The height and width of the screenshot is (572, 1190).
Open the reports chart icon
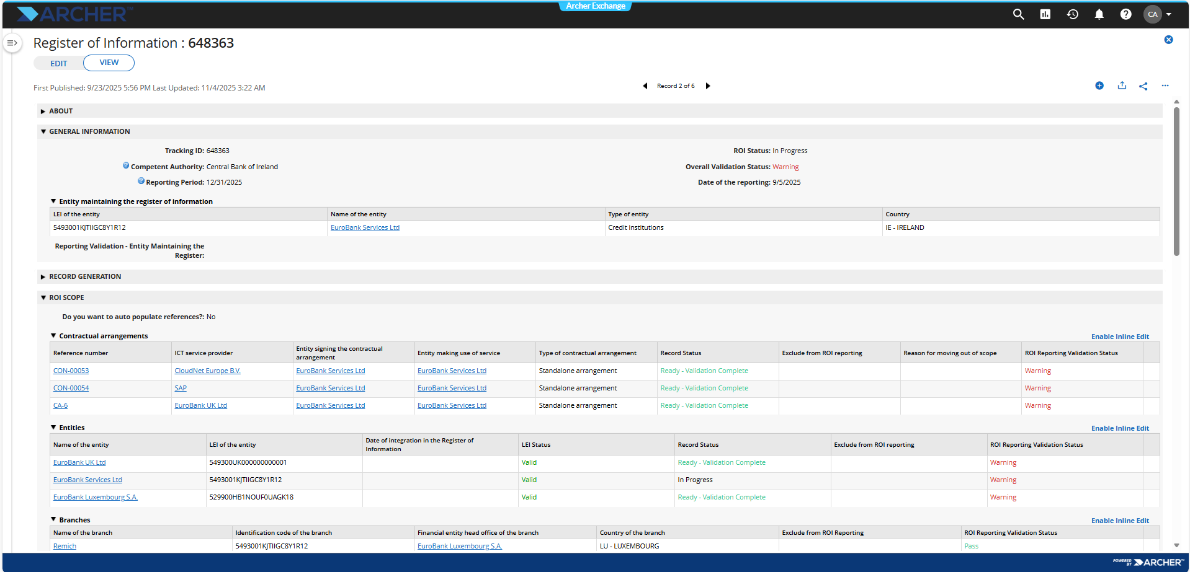[1045, 14]
